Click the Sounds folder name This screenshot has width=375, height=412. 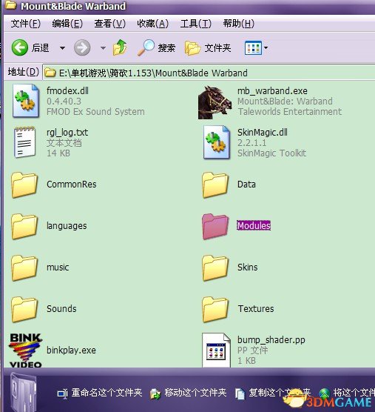pos(61,309)
